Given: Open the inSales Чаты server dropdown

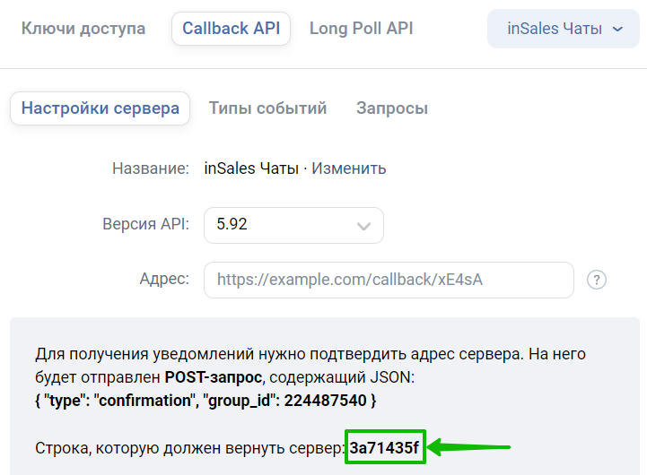Looking at the screenshot, I should 564,29.
